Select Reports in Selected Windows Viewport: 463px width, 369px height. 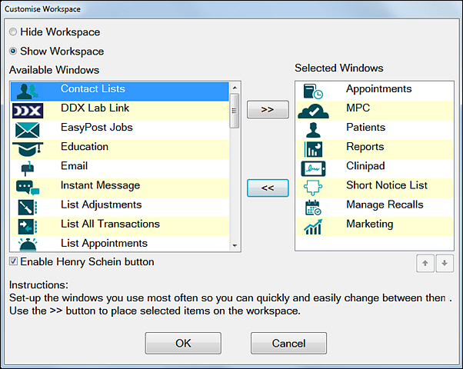click(375, 149)
